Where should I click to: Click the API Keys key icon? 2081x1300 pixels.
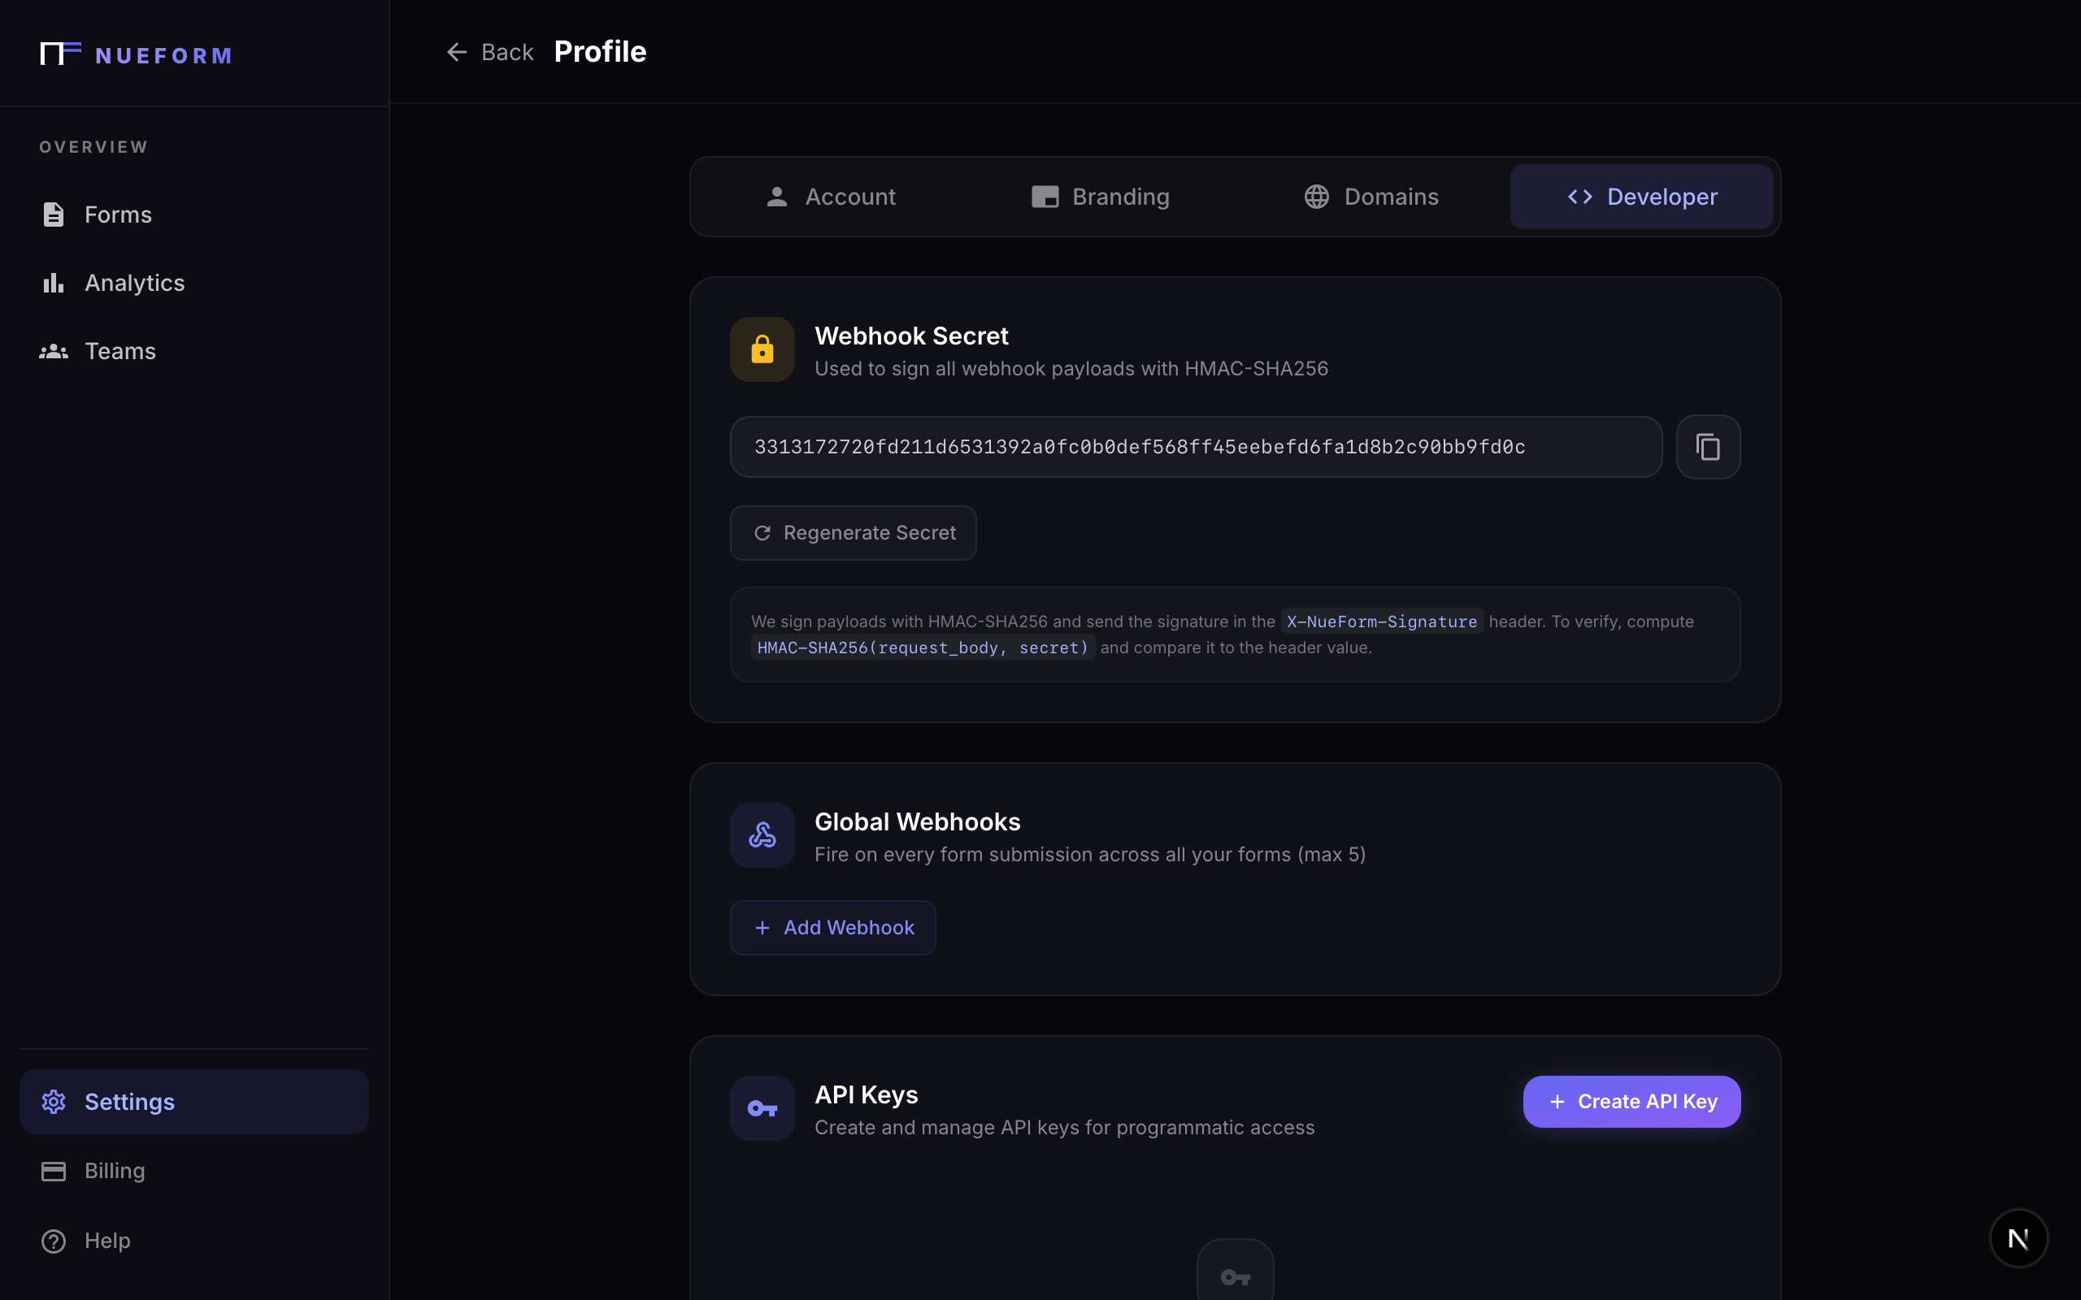tap(762, 1108)
